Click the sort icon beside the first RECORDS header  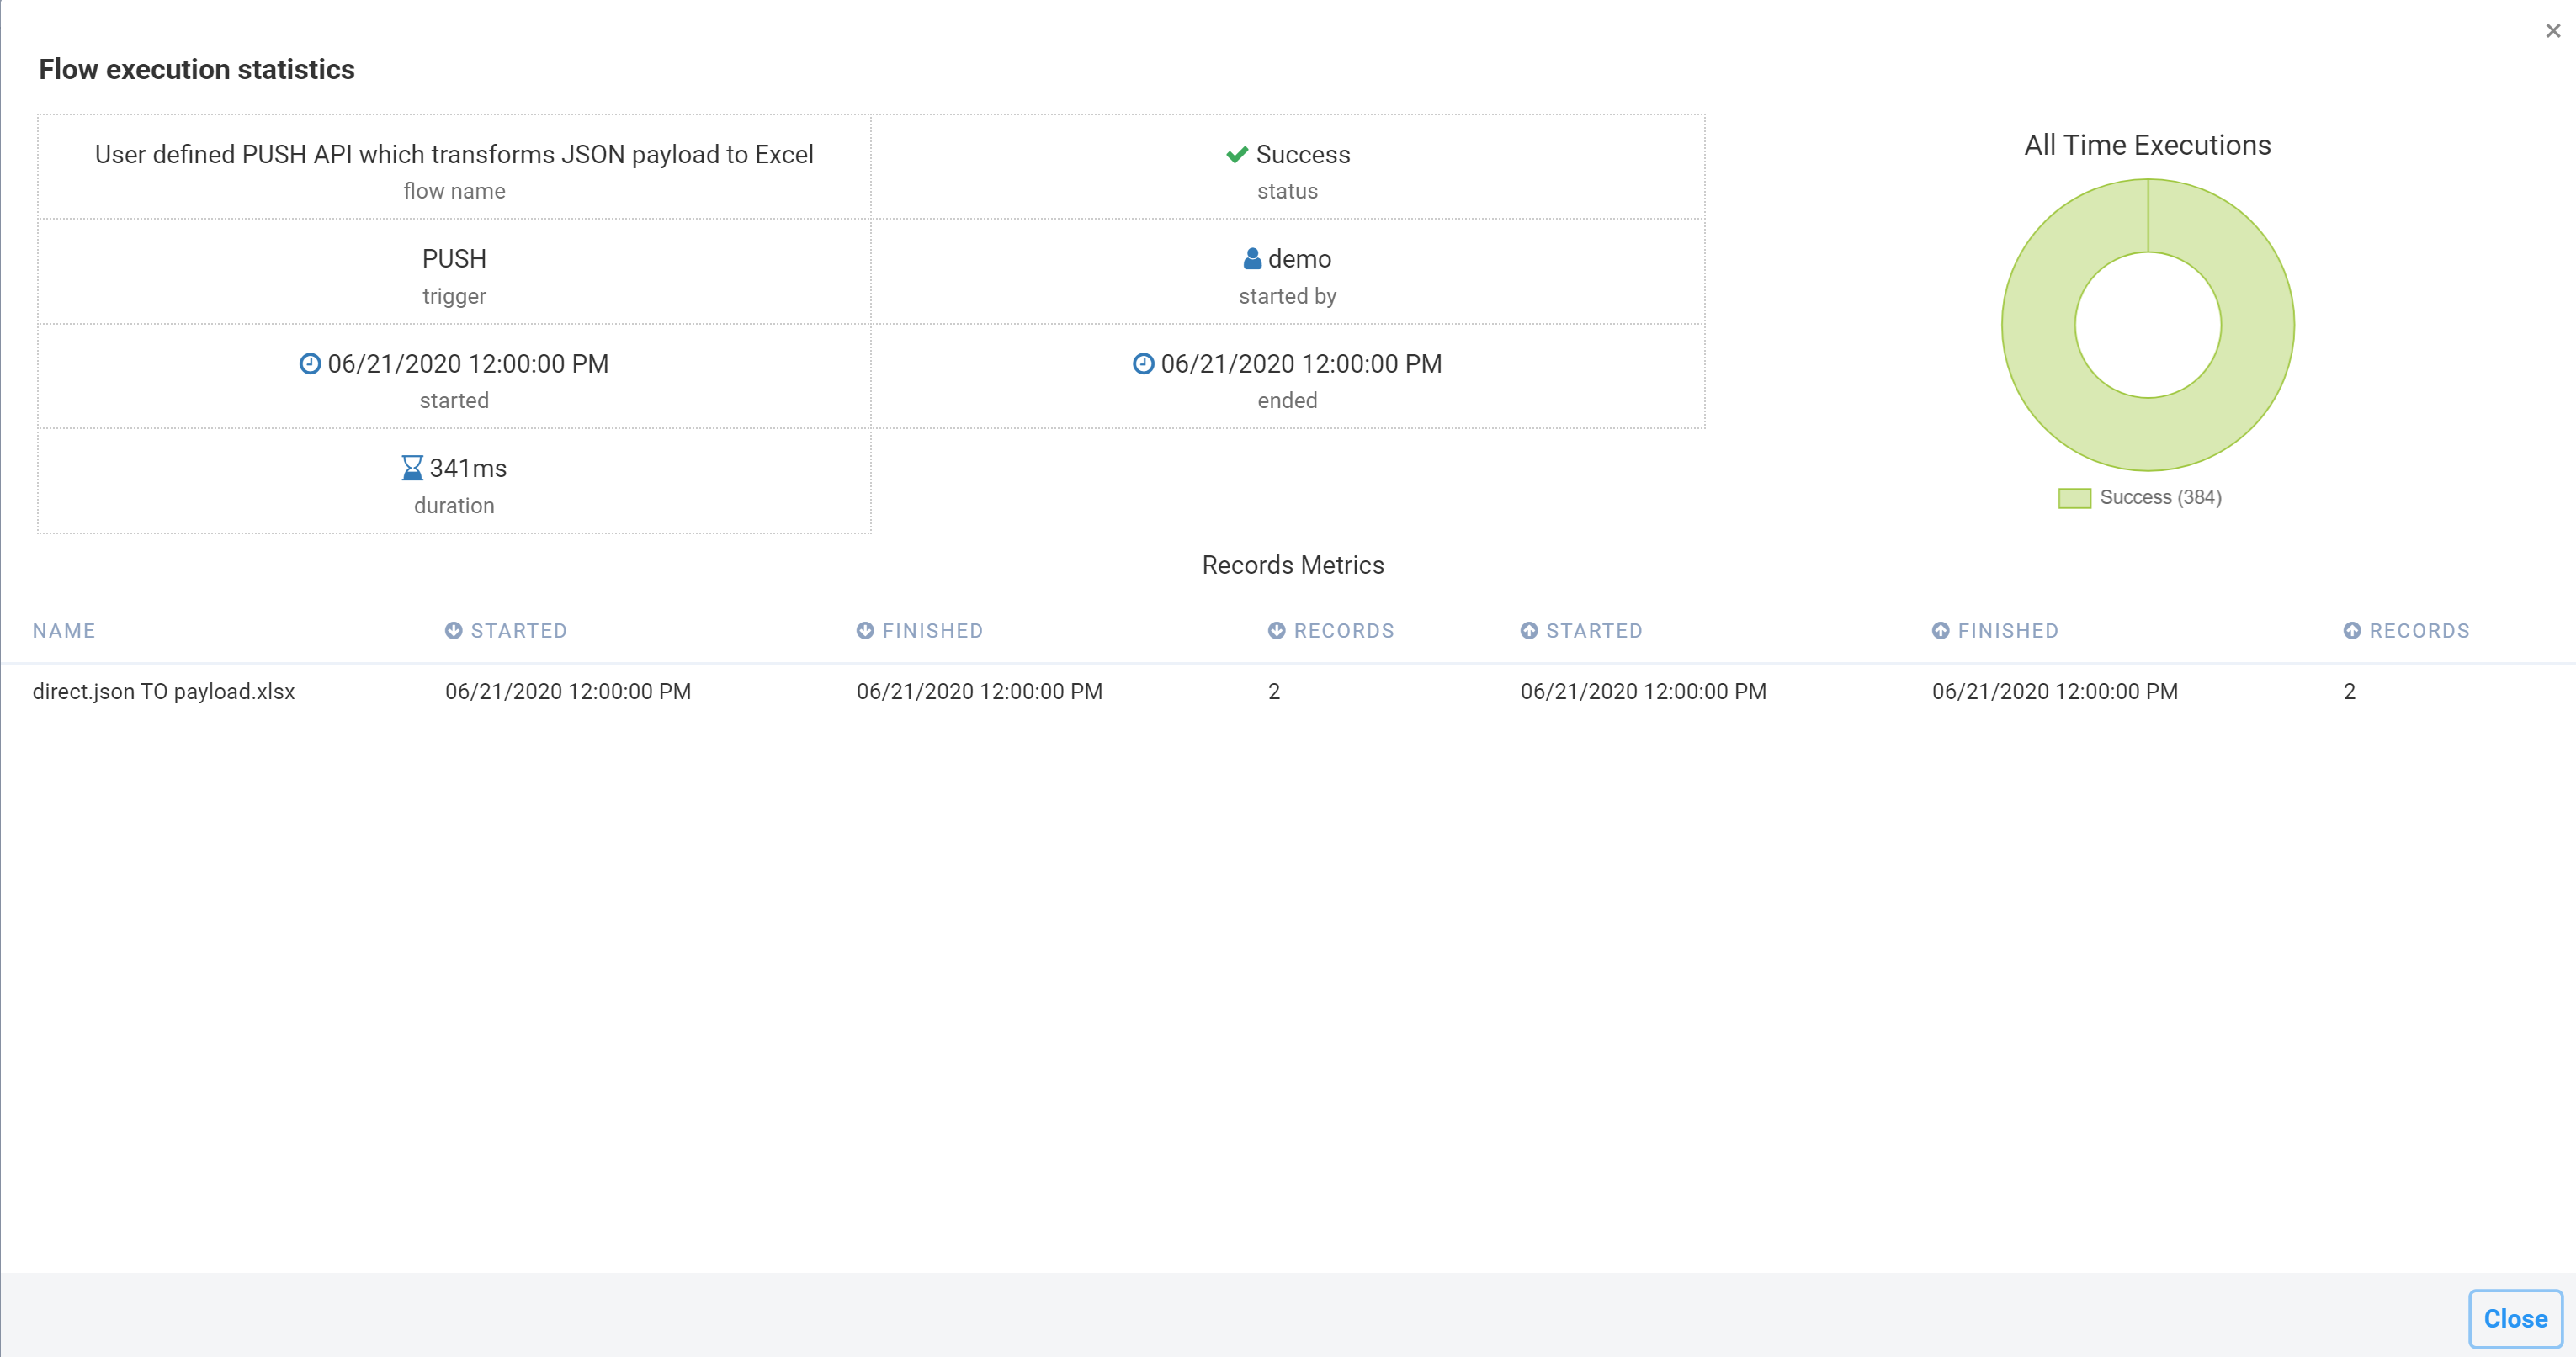coord(1277,630)
